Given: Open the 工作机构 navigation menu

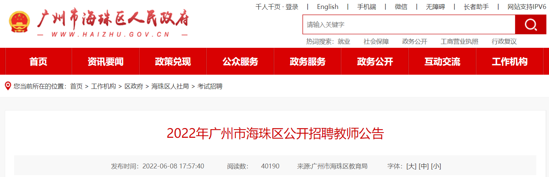Looking at the screenshot, I should pyautogui.click(x=509, y=62).
